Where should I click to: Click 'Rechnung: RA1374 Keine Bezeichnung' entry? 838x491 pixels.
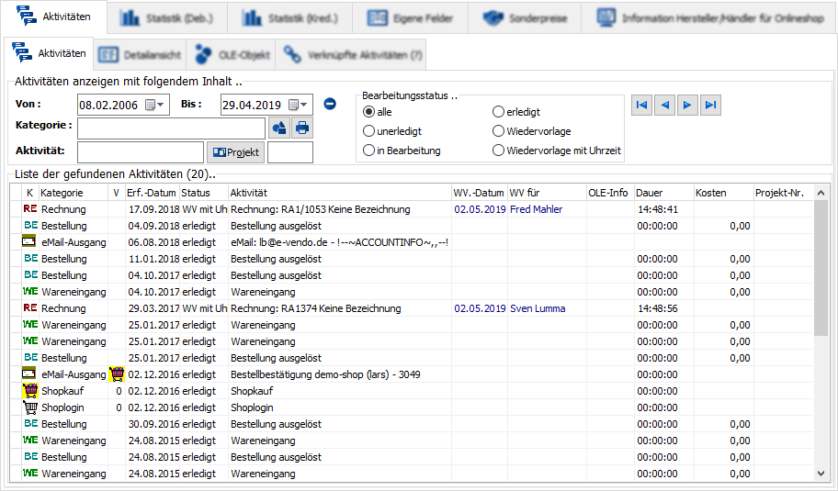[x=316, y=308]
